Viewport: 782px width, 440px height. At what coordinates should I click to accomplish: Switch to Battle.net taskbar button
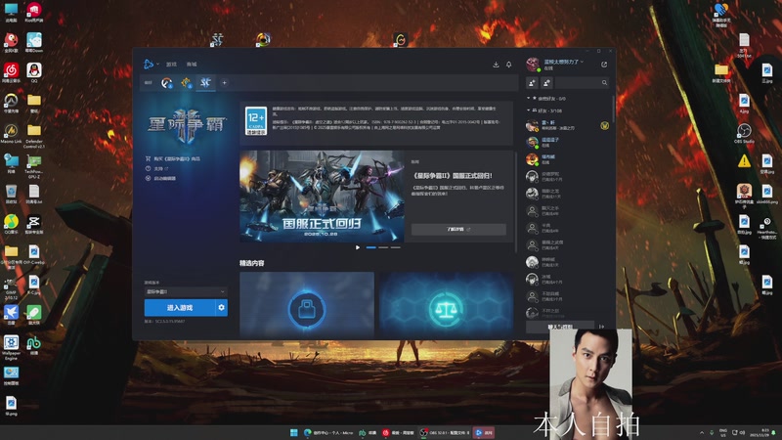pyautogui.click(x=483, y=432)
